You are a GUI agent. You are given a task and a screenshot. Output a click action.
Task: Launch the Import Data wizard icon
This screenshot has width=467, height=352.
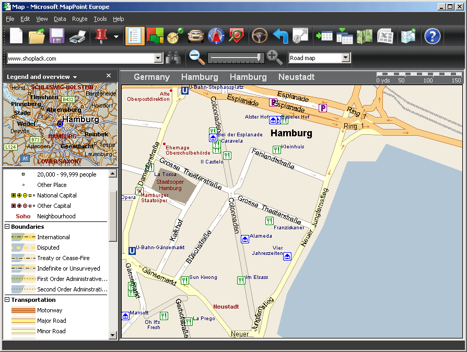324,36
